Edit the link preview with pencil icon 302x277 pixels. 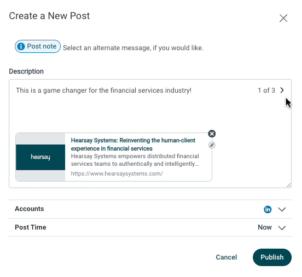pos(212,145)
